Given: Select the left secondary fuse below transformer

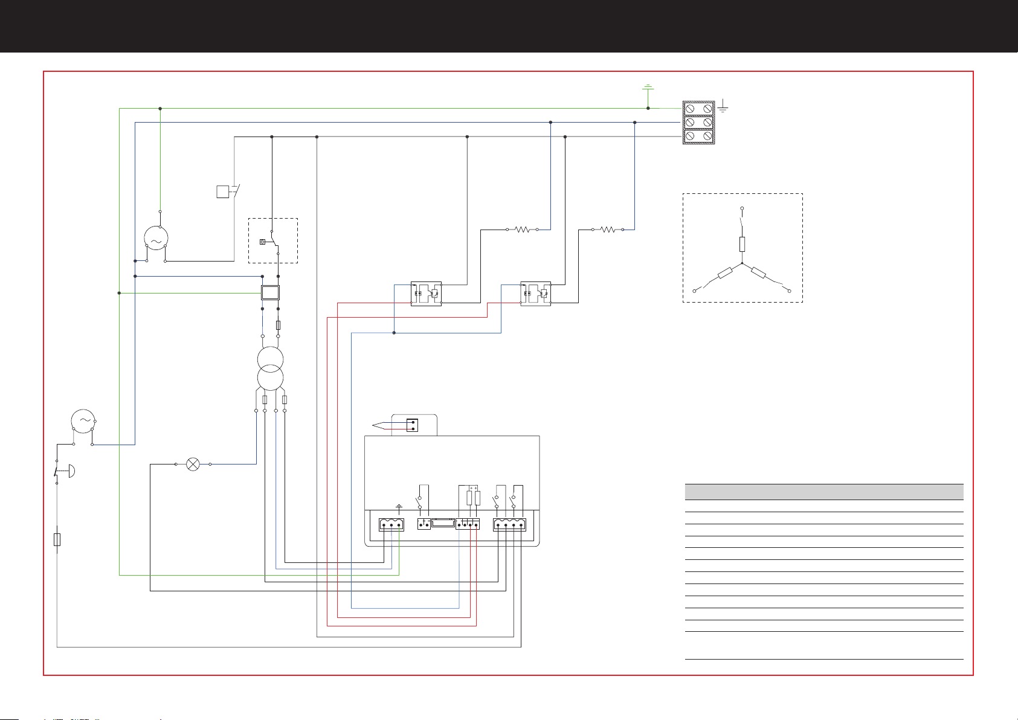Looking at the screenshot, I should point(265,400).
